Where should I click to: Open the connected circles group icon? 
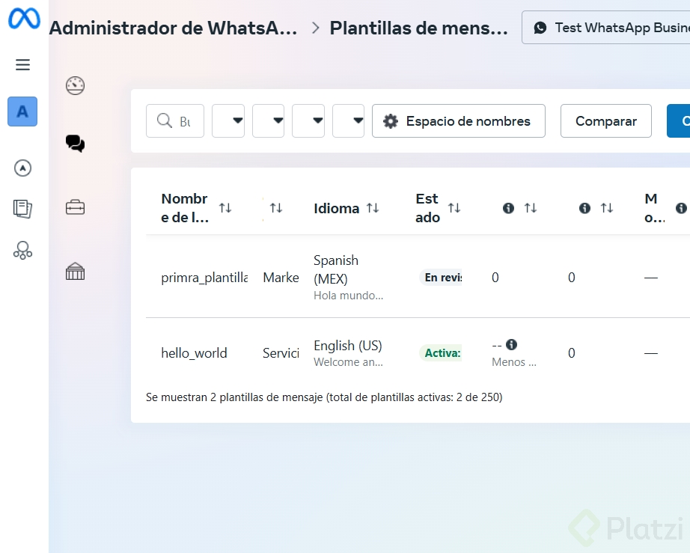point(23,250)
